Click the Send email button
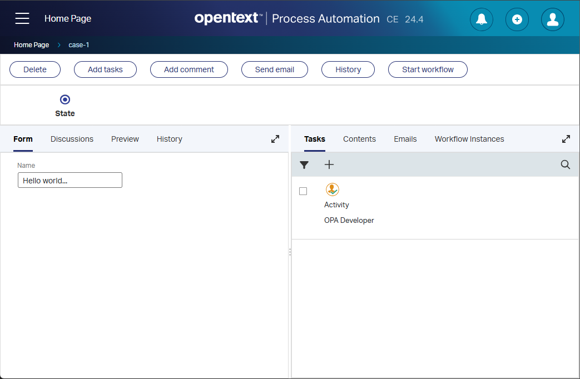Viewport: 580px width, 379px height. coord(275,69)
